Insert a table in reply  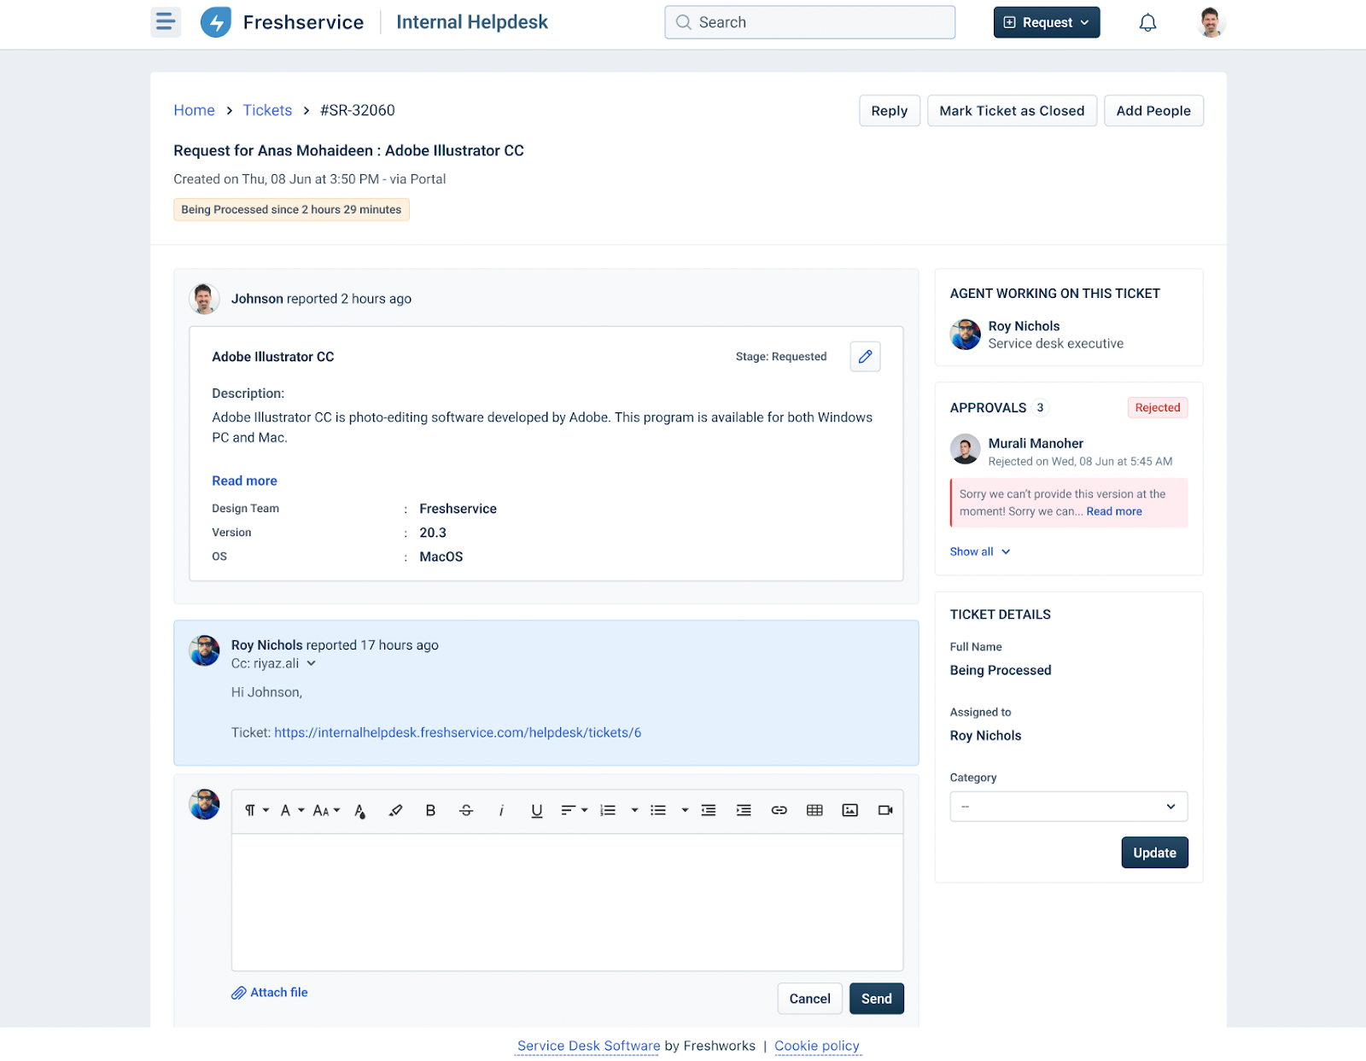coord(814,810)
